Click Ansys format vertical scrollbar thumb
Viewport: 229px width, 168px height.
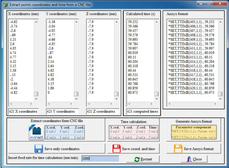pos(220,94)
